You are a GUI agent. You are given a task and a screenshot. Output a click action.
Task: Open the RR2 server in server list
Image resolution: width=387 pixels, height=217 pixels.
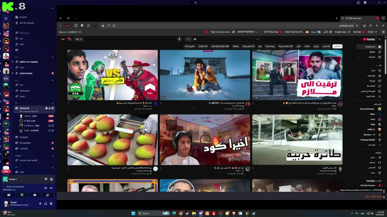pyautogui.click(x=6, y=79)
